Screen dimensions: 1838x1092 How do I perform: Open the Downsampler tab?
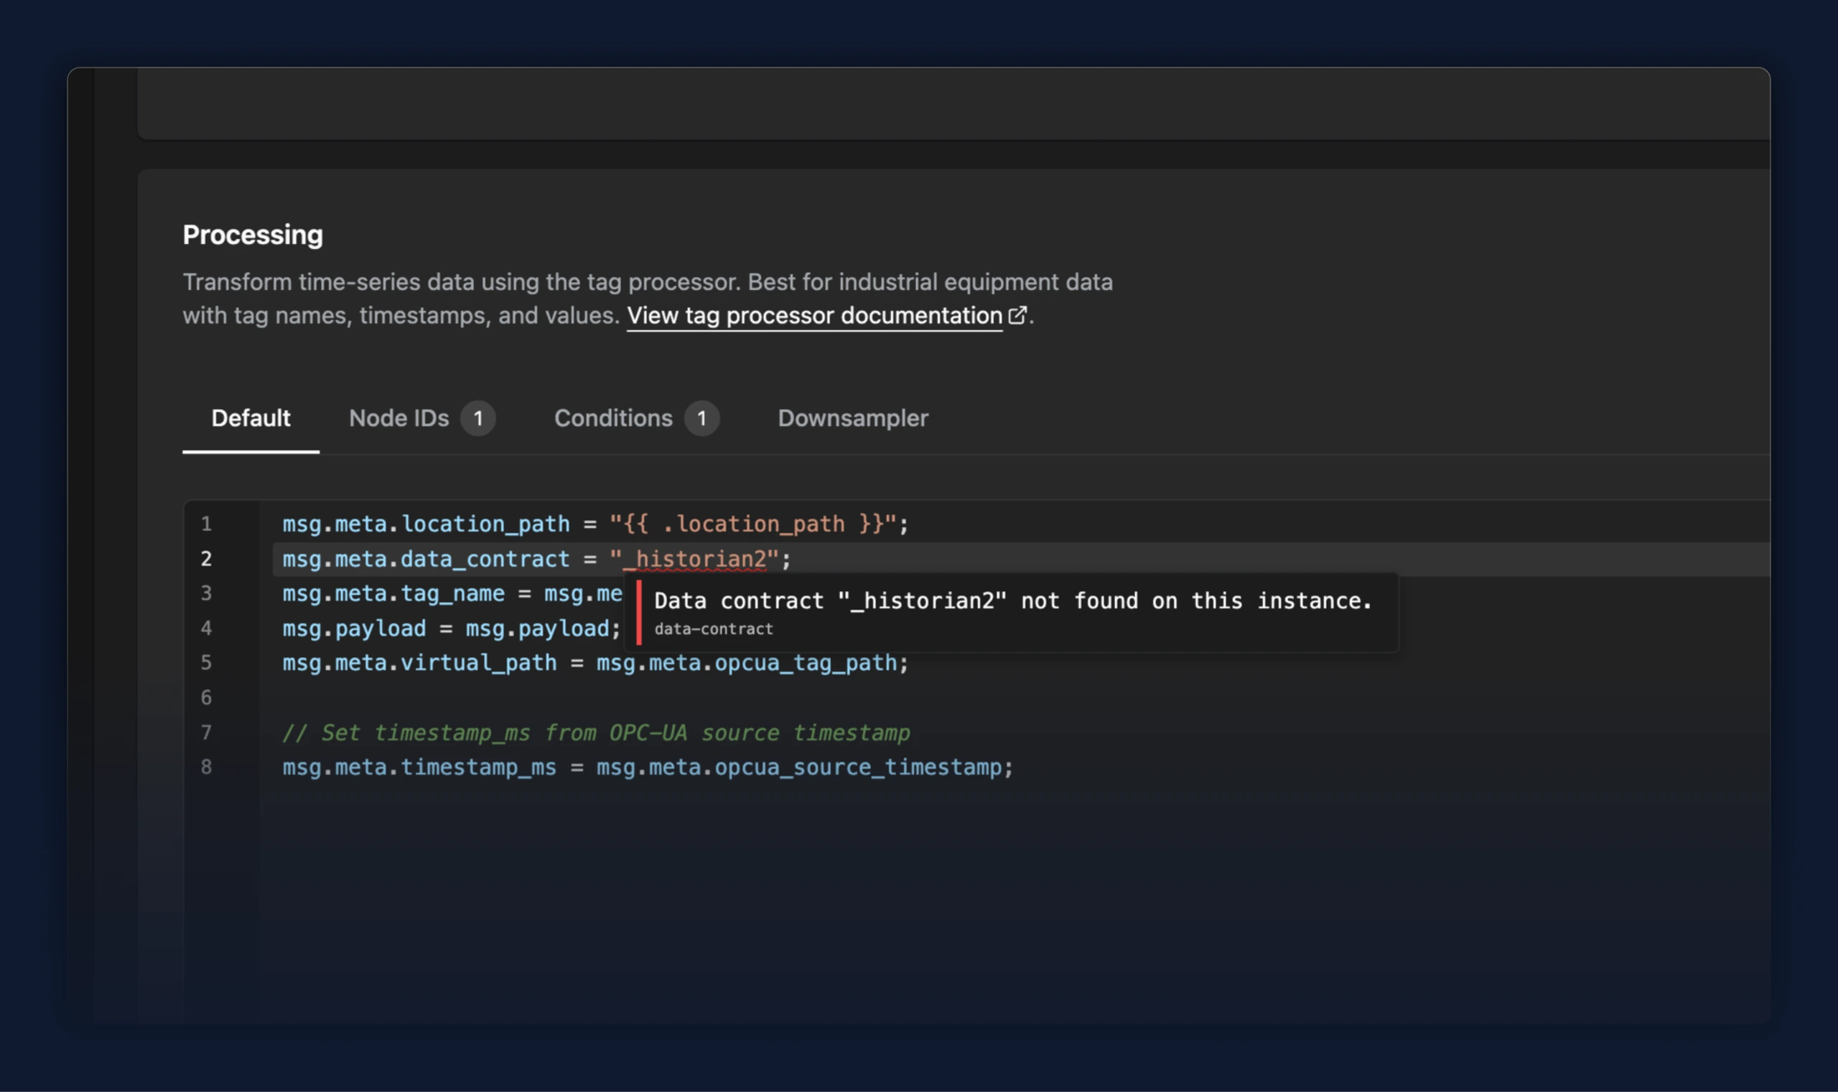point(853,418)
